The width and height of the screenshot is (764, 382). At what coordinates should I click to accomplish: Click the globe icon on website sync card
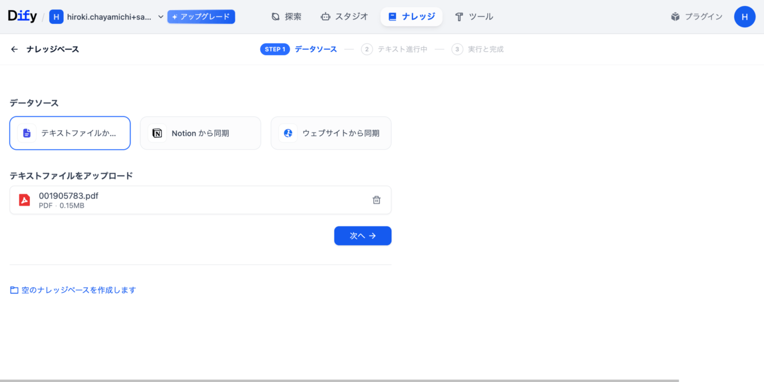coord(287,133)
